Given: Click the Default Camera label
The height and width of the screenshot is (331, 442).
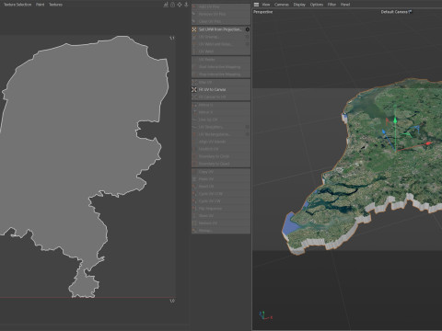Looking at the screenshot, I should pyautogui.click(x=394, y=12).
